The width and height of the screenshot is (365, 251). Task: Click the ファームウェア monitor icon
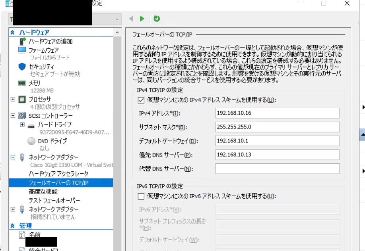[22, 50]
